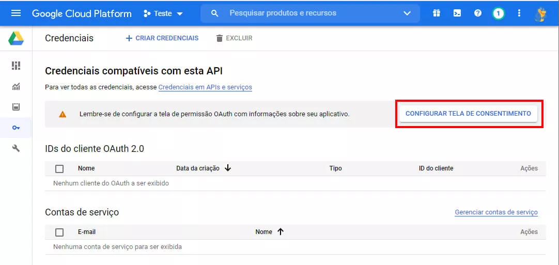Open the user account avatar
559x265 pixels.
point(541,14)
